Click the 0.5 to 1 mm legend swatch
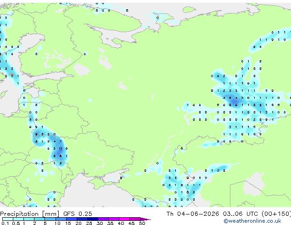Image resolution: width=291 pixels, height=225 pixels. (x=18, y=219)
